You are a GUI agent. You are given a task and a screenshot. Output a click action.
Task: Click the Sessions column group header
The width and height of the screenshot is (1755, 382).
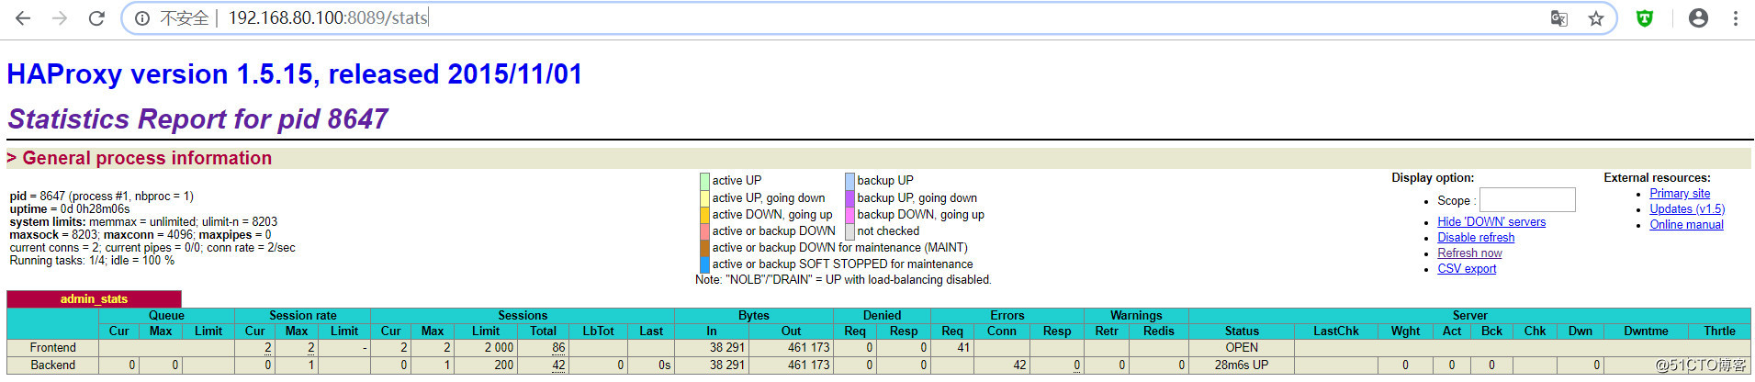point(523,316)
